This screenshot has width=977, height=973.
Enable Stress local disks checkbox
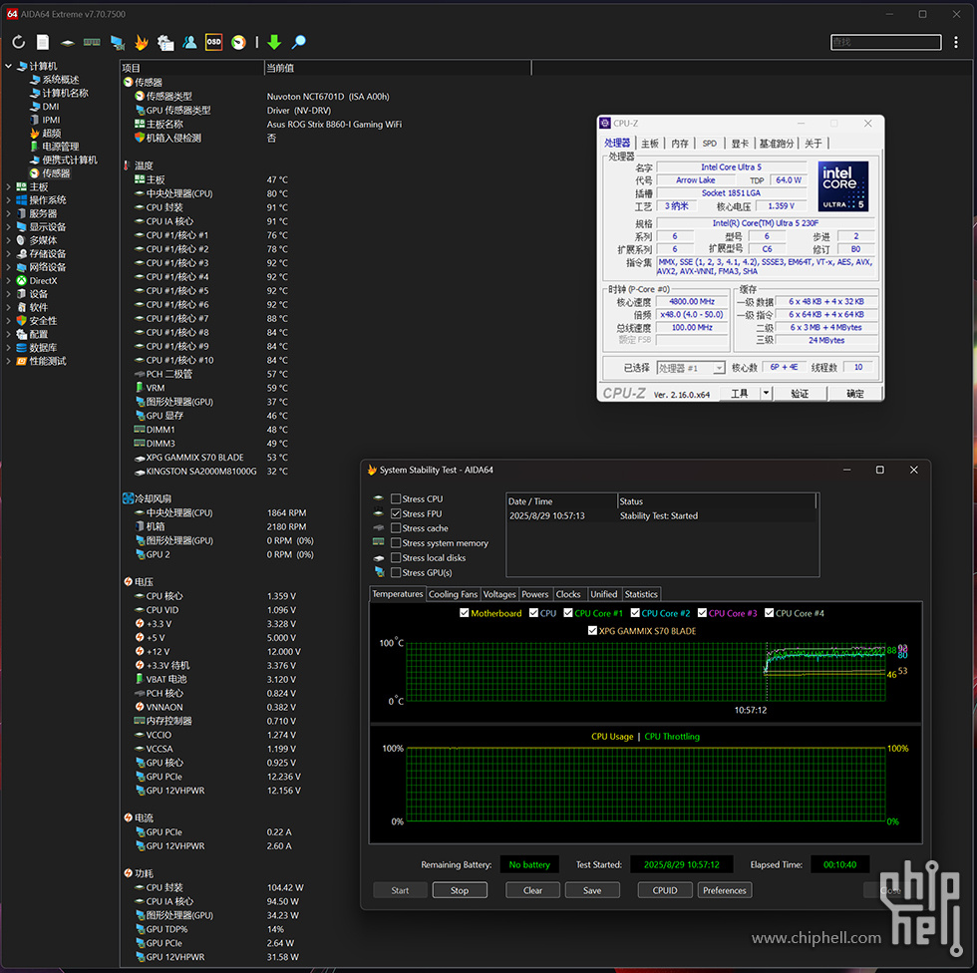(396, 558)
